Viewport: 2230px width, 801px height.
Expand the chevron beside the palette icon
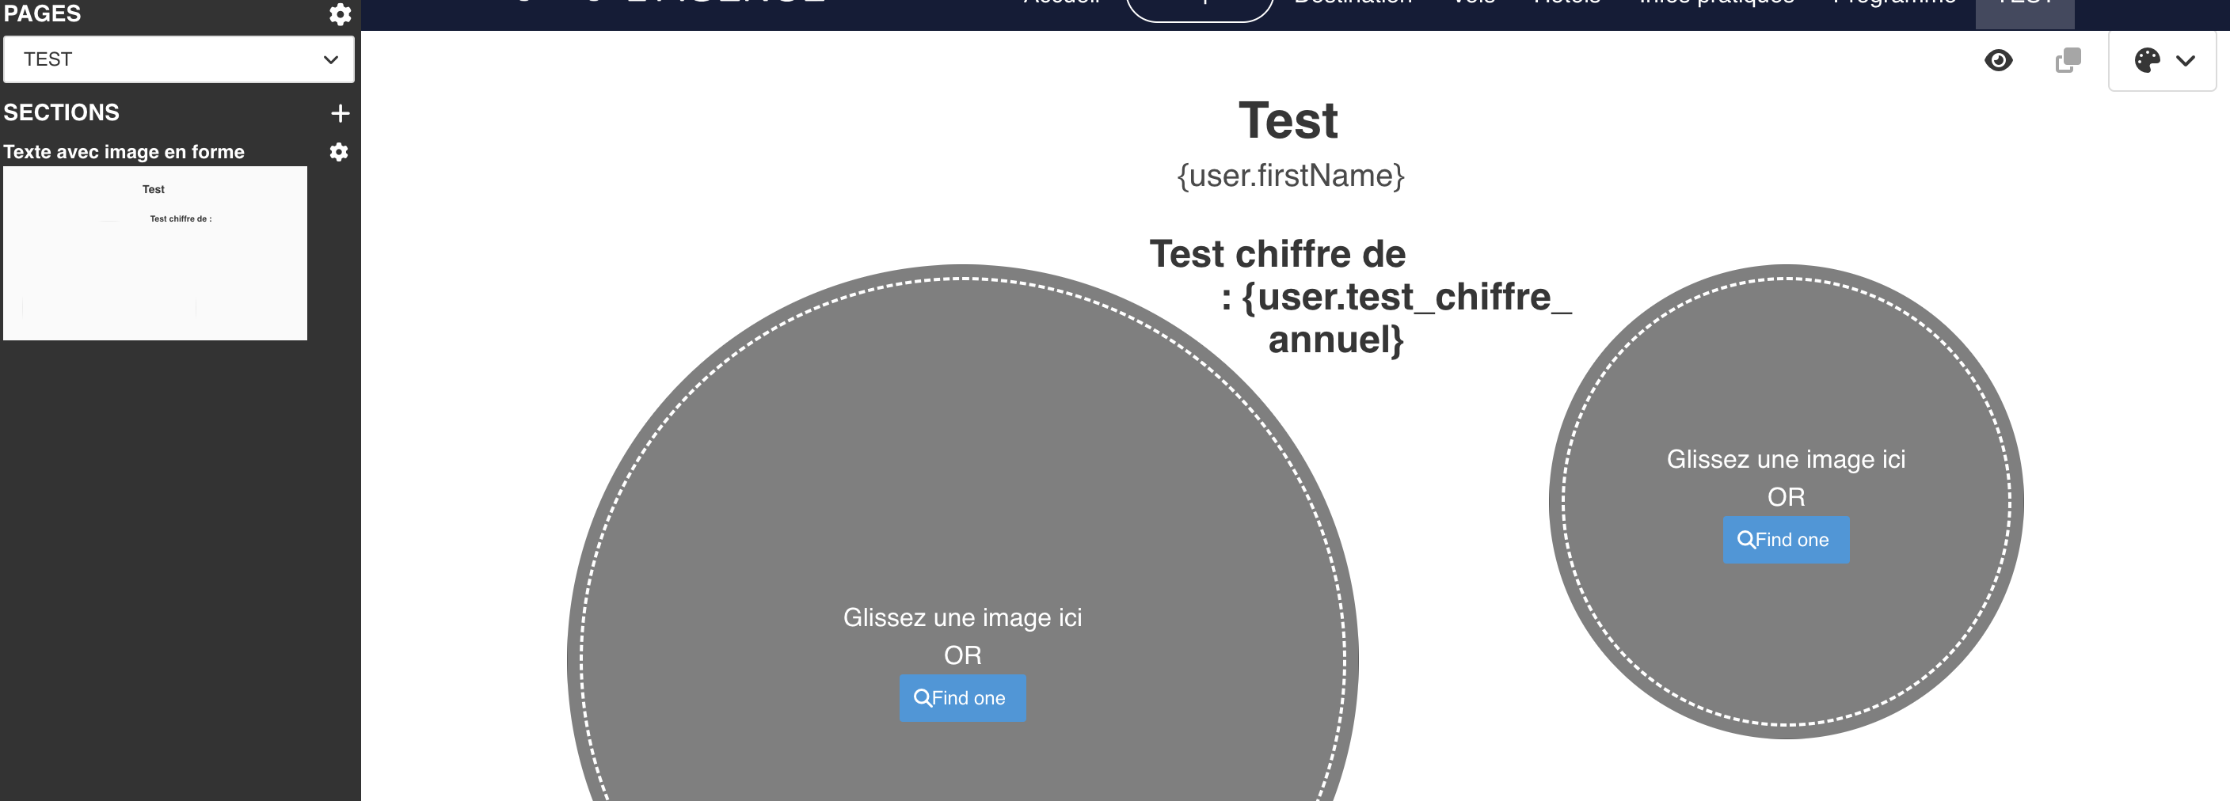pyautogui.click(x=2186, y=61)
